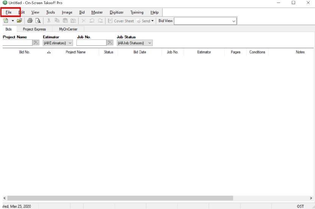This screenshot has width=315, height=209.
Task: Switch to the MyOnCenter tab
Action: 67,29
